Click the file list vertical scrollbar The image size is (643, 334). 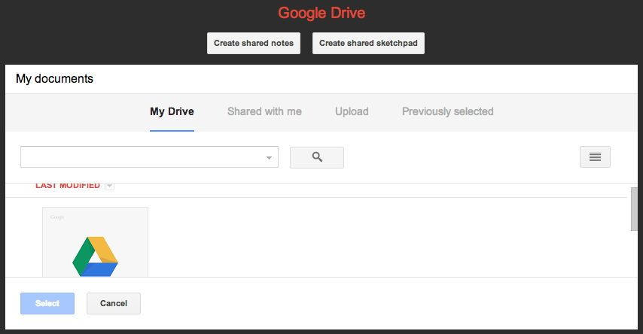[634, 209]
